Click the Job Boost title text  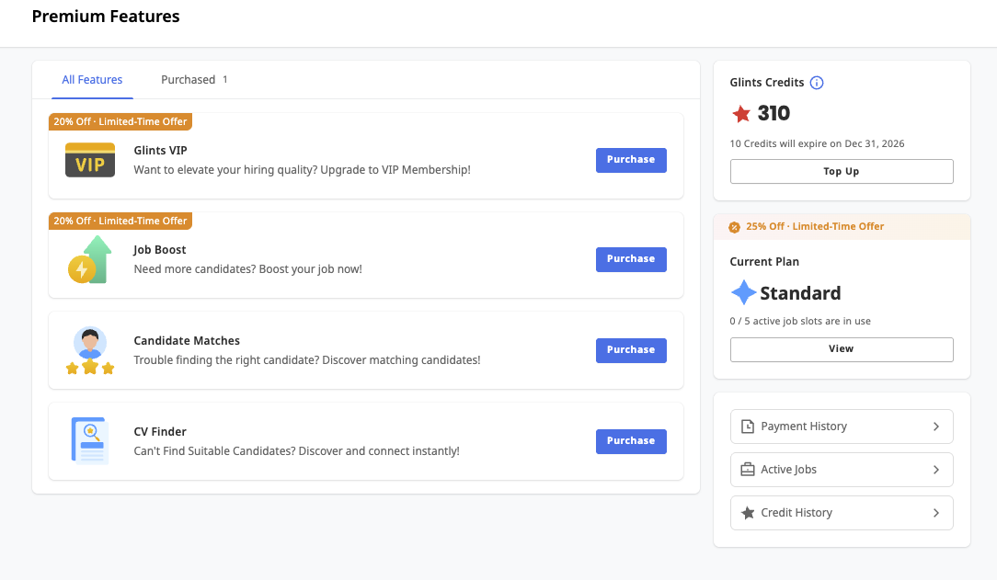point(160,250)
